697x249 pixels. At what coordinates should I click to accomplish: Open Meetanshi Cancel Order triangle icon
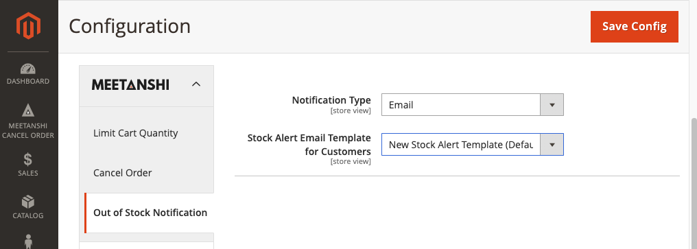[28, 110]
